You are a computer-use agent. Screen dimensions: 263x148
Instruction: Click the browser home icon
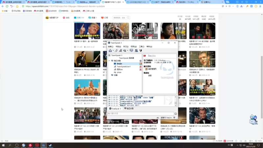(17, 6)
